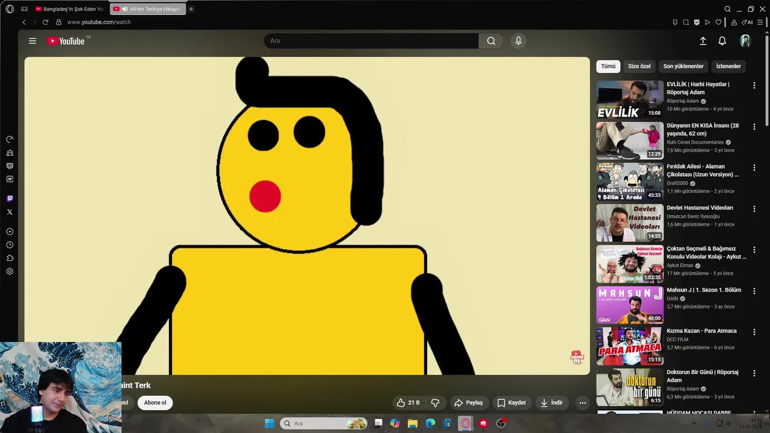Image resolution: width=770 pixels, height=433 pixels.
Task: Open the YouTube account avatar menu
Action: coord(745,41)
